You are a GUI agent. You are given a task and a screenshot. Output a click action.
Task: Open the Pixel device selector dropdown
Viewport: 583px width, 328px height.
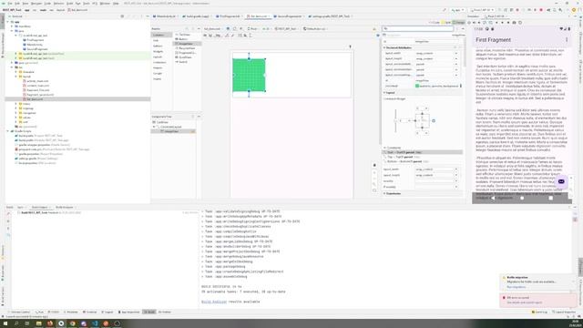482,10
